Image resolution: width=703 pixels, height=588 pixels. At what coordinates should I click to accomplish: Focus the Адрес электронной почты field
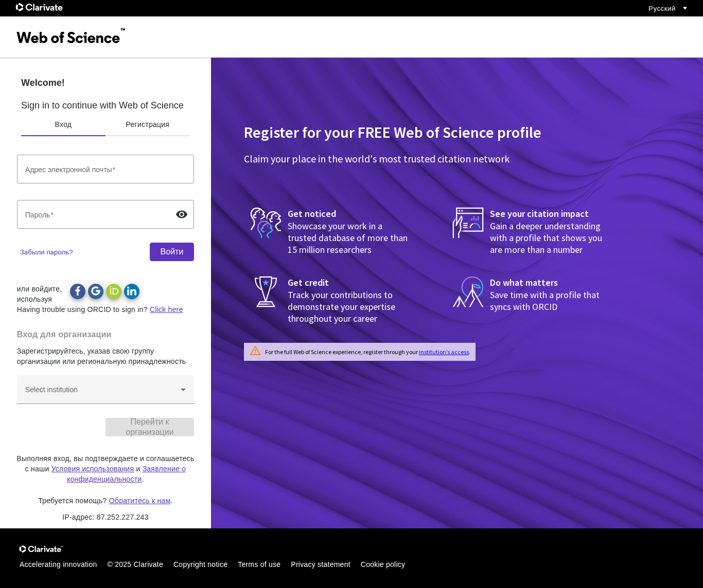pyautogui.click(x=106, y=169)
